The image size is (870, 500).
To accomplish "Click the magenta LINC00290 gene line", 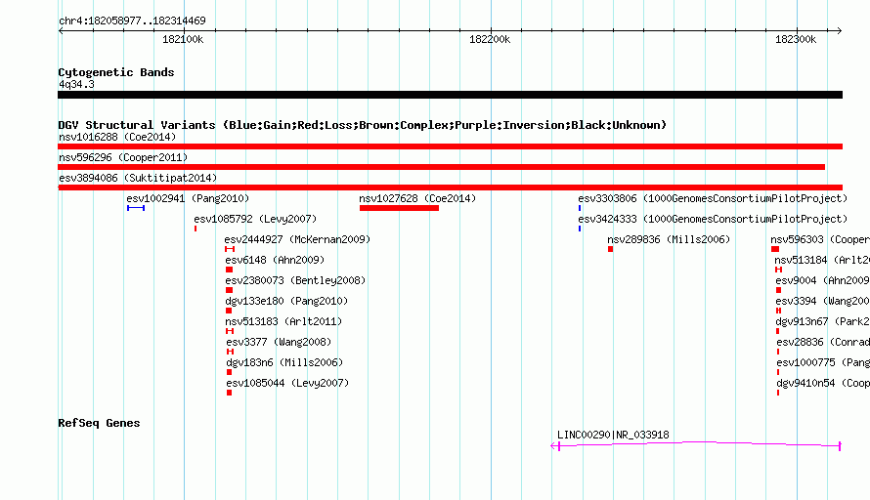I will tap(696, 444).
